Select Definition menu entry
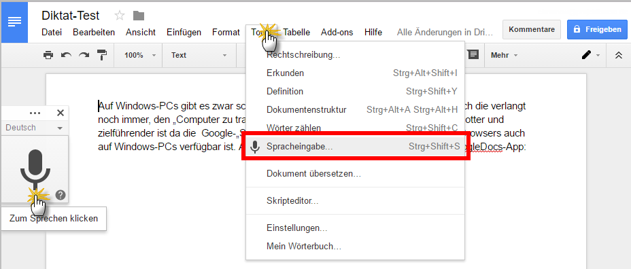The width and height of the screenshot is (631, 269). 356,91
